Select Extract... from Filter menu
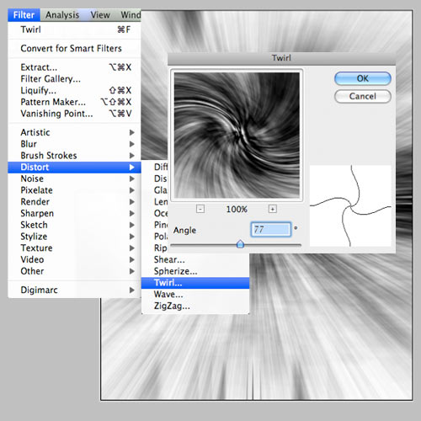Viewport: 421px width, 421px height. coord(74,67)
